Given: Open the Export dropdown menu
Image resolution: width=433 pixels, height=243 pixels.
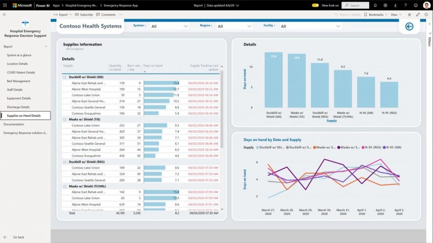Looking at the screenshot, I should 63,15.
